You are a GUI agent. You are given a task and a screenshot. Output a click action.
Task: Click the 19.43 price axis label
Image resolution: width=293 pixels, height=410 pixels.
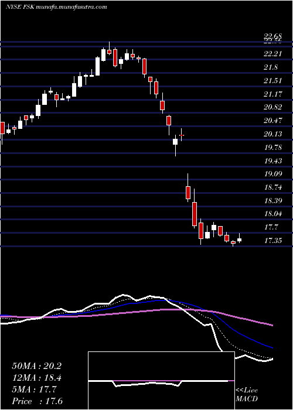[x=272, y=160]
